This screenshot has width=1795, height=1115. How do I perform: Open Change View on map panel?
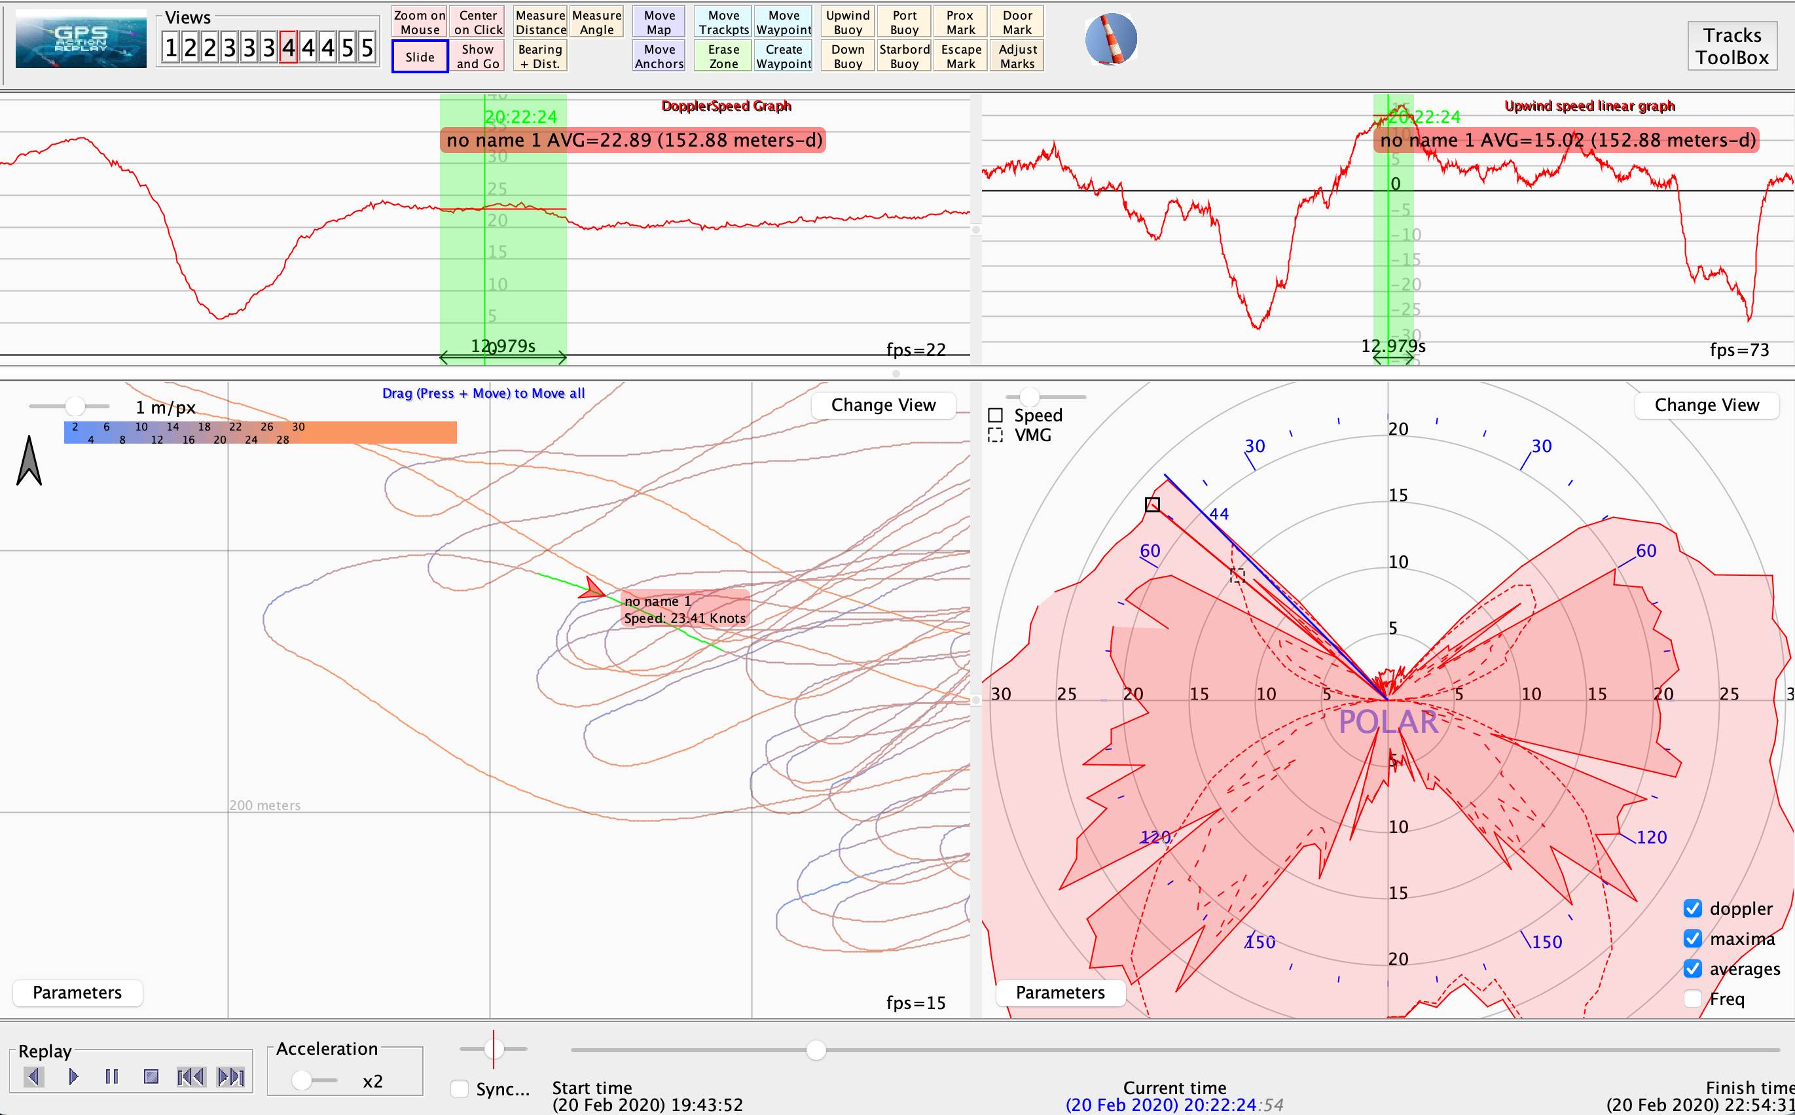[882, 405]
